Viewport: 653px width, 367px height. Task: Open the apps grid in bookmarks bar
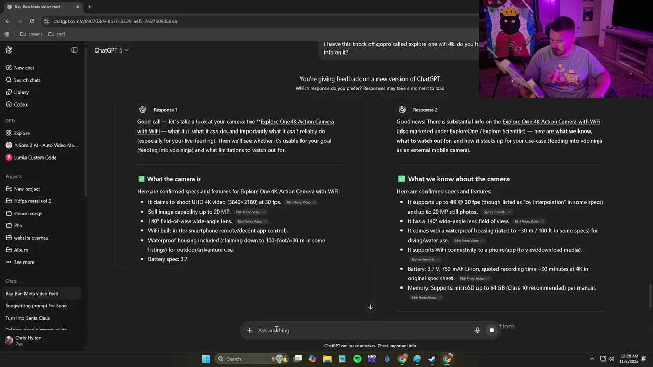click(7, 34)
